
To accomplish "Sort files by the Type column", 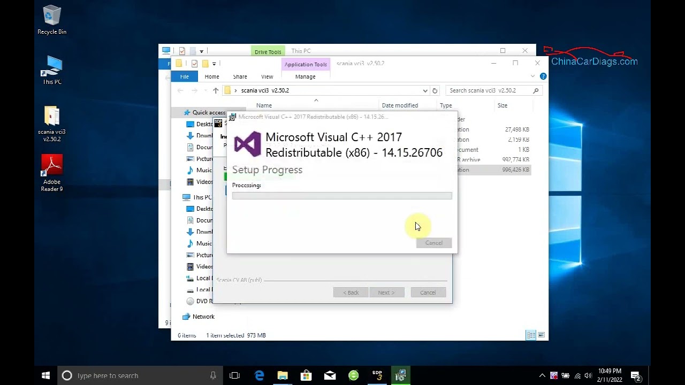I will click(x=446, y=105).
